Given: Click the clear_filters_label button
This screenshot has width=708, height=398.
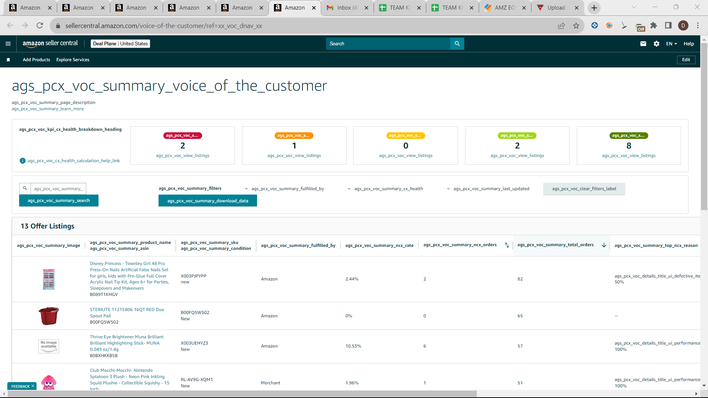Looking at the screenshot, I should click(584, 189).
